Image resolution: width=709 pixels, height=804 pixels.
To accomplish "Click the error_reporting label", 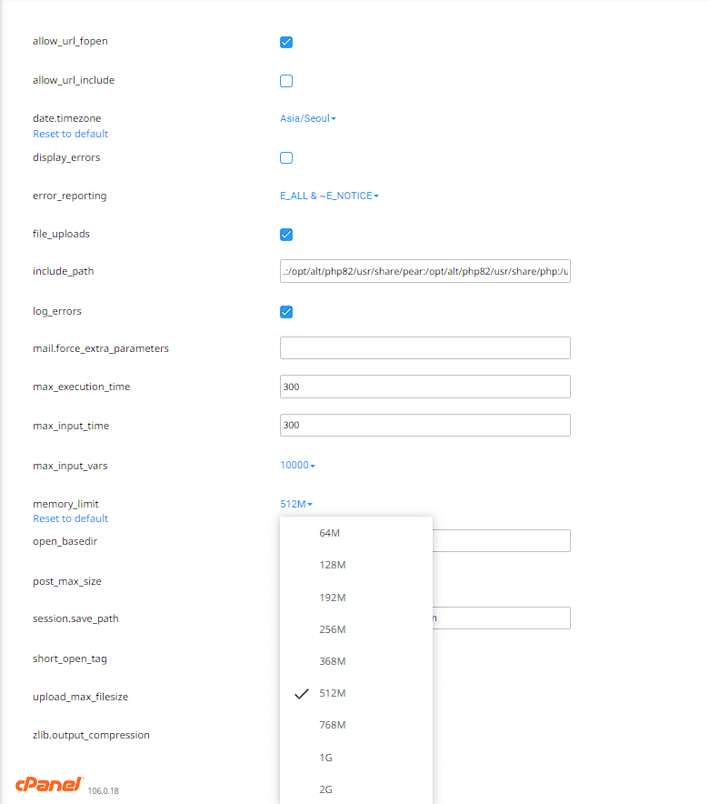I will pos(70,196).
